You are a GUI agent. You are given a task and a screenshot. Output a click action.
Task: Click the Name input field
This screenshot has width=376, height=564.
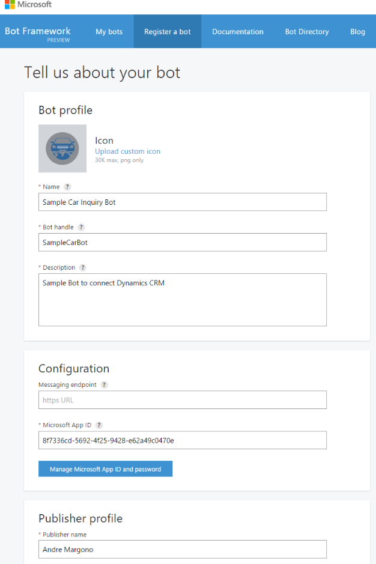[x=183, y=202]
